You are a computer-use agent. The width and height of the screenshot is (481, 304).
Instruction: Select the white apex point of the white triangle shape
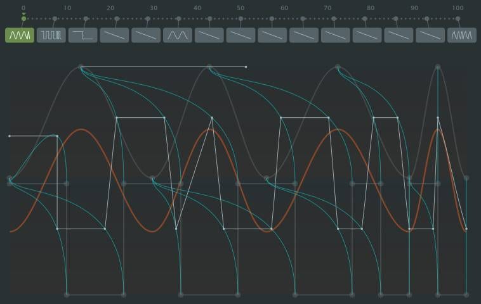[212, 118]
